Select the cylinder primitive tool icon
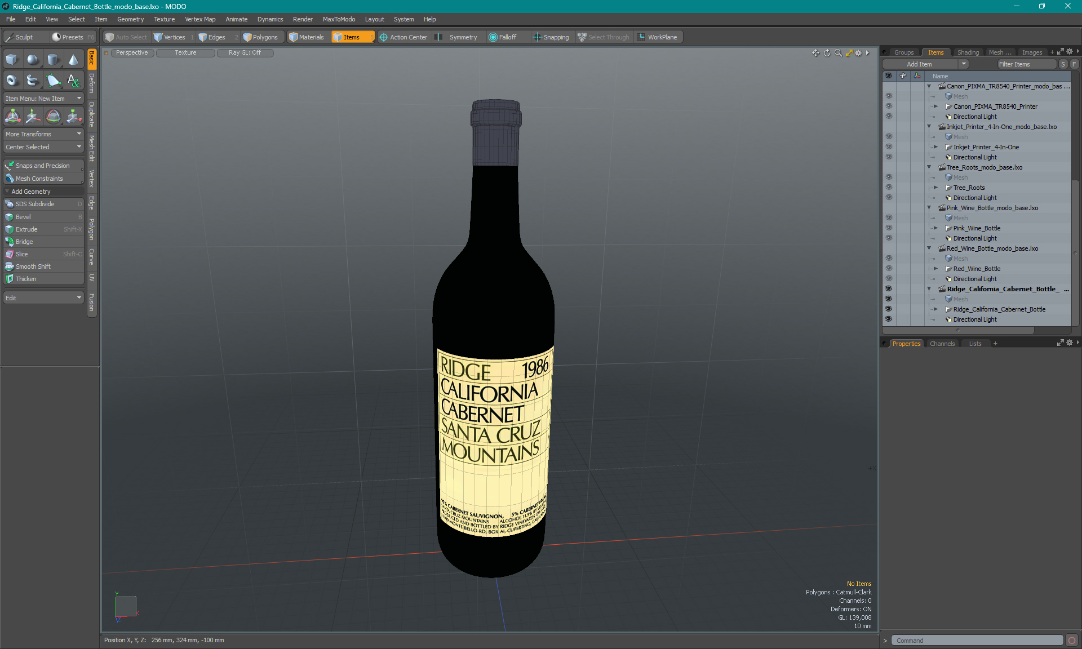The width and height of the screenshot is (1082, 649). (53, 60)
